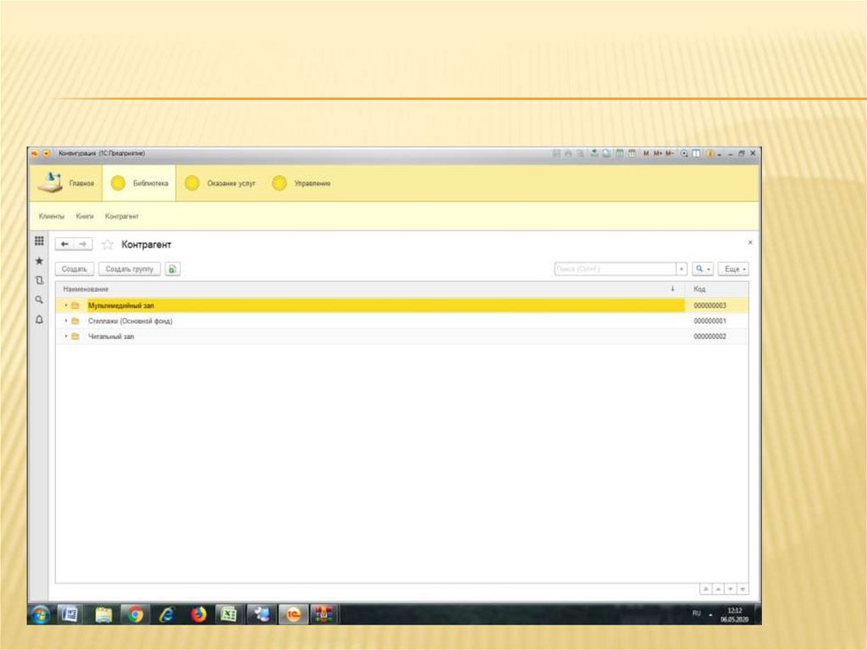Open the Еще dropdown menu

pos(733,269)
